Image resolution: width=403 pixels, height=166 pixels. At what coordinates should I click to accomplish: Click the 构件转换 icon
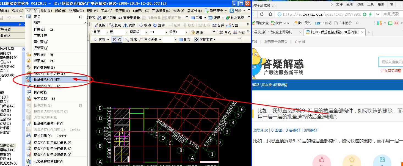pos(29,92)
